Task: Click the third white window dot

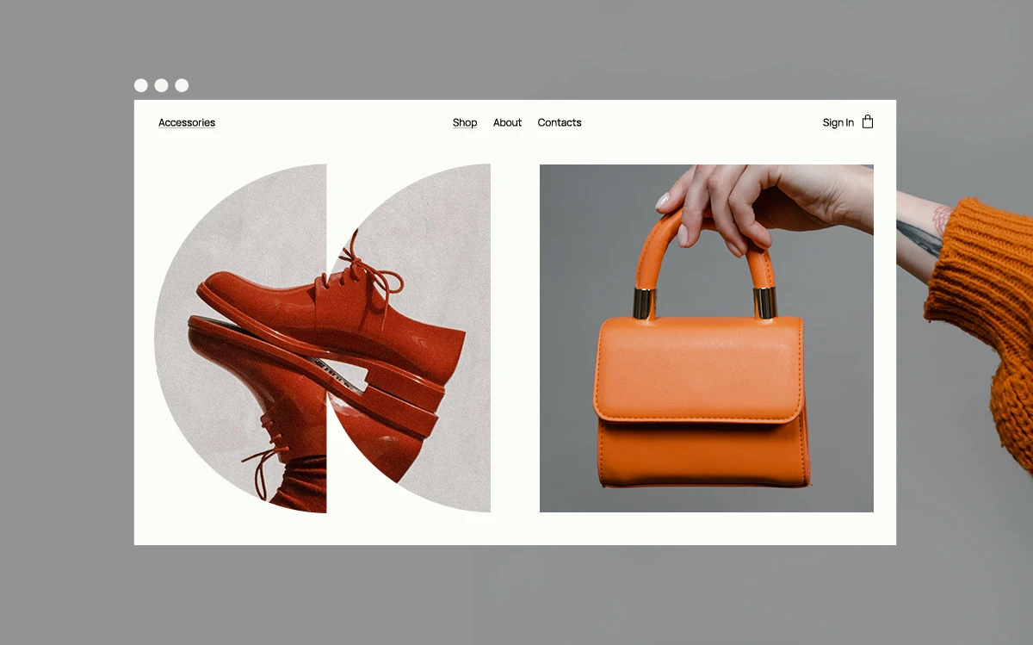Action: coord(182,85)
